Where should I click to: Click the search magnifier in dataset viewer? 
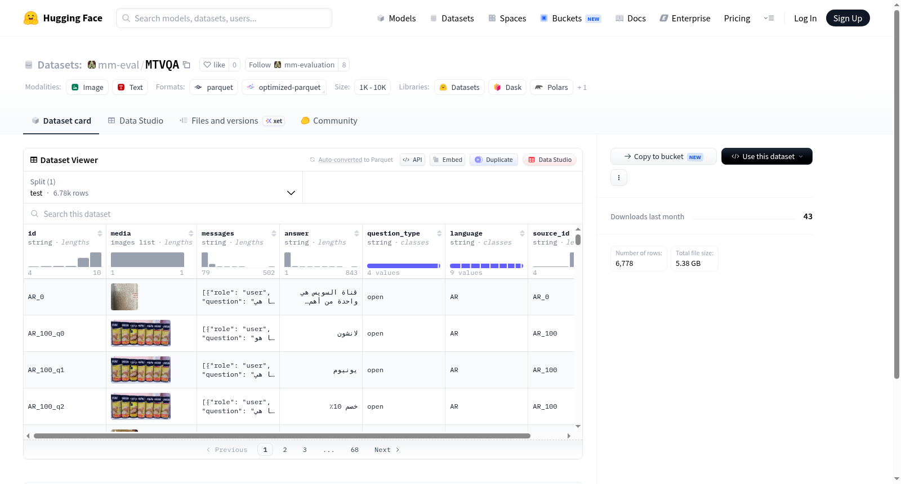tap(35, 214)
